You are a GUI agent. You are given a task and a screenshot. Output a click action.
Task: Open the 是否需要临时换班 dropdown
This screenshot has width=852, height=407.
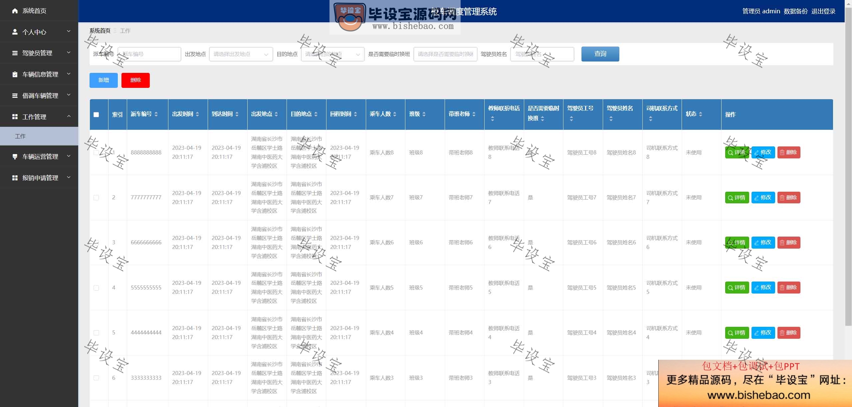[x=445, y=54]
